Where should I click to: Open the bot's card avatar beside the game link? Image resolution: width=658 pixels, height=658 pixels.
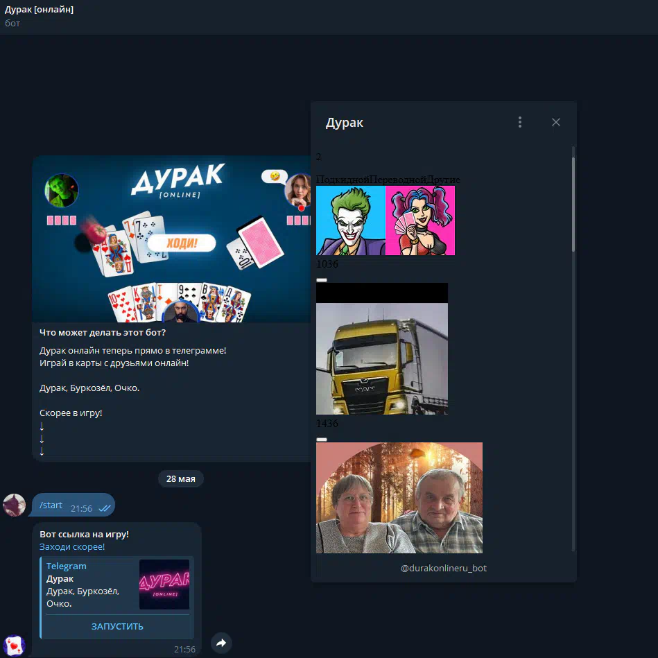(x=15, y=646)
